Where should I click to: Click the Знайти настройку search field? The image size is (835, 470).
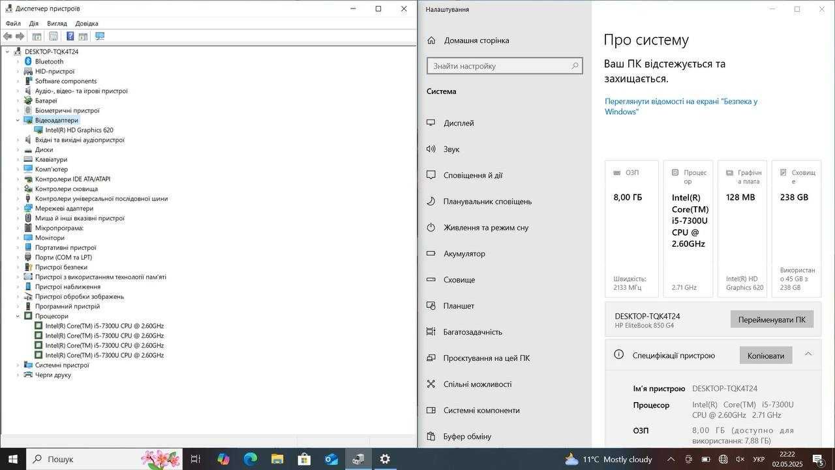tap(504, 66)
